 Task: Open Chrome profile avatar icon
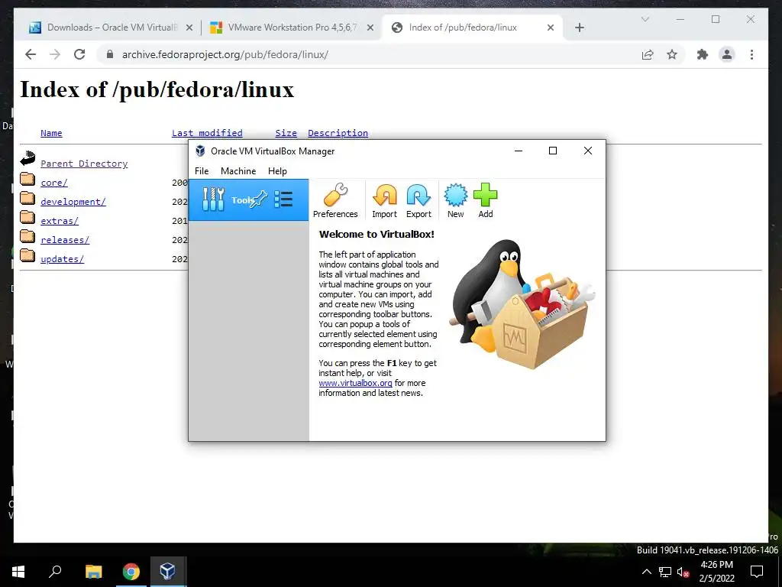click(727, 54)
